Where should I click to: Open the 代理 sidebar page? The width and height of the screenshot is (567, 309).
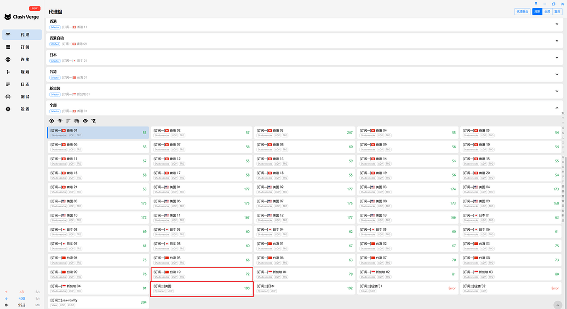click(22, 34)
